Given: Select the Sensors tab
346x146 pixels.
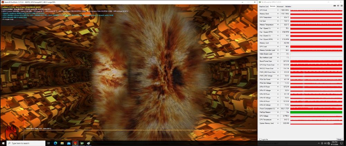Looking at the screenshot, I should click(x=273, y=6).
